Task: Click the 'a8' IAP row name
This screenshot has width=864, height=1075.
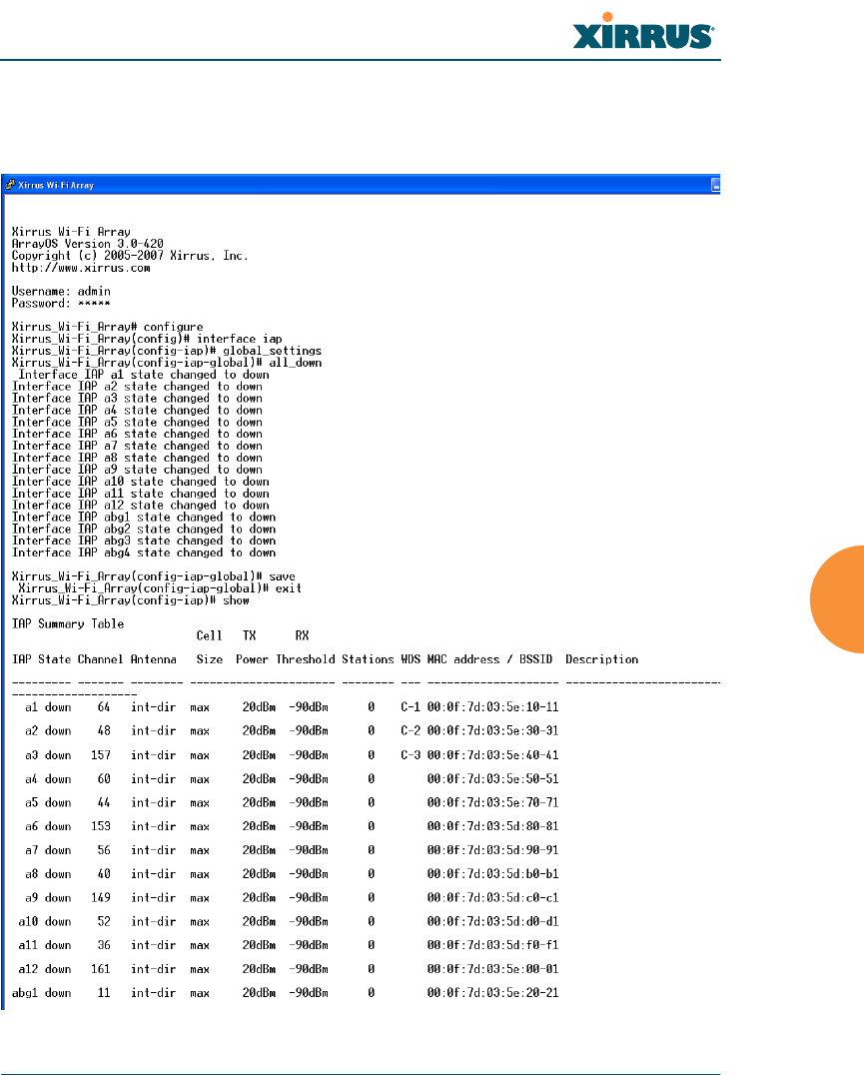Action: [x=32, y=874]
